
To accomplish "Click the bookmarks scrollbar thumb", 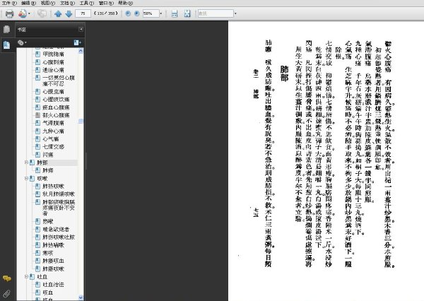I will click(81, 121).
